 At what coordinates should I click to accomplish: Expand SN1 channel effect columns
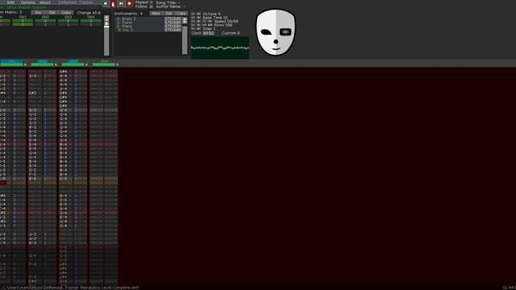25,64
